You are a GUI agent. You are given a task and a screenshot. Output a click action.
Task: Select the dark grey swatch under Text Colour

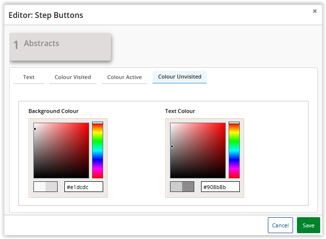pos(188,187)
